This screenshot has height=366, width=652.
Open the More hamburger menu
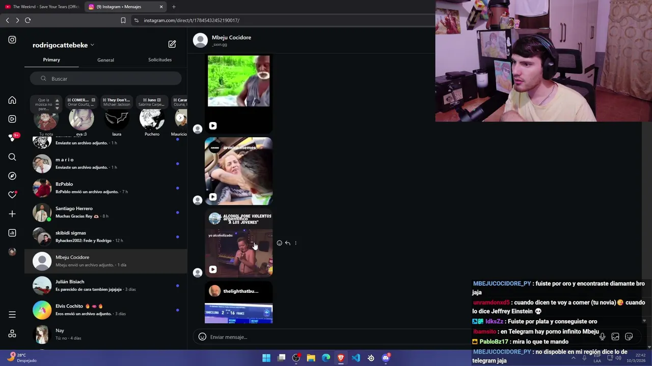click(12, 315)
